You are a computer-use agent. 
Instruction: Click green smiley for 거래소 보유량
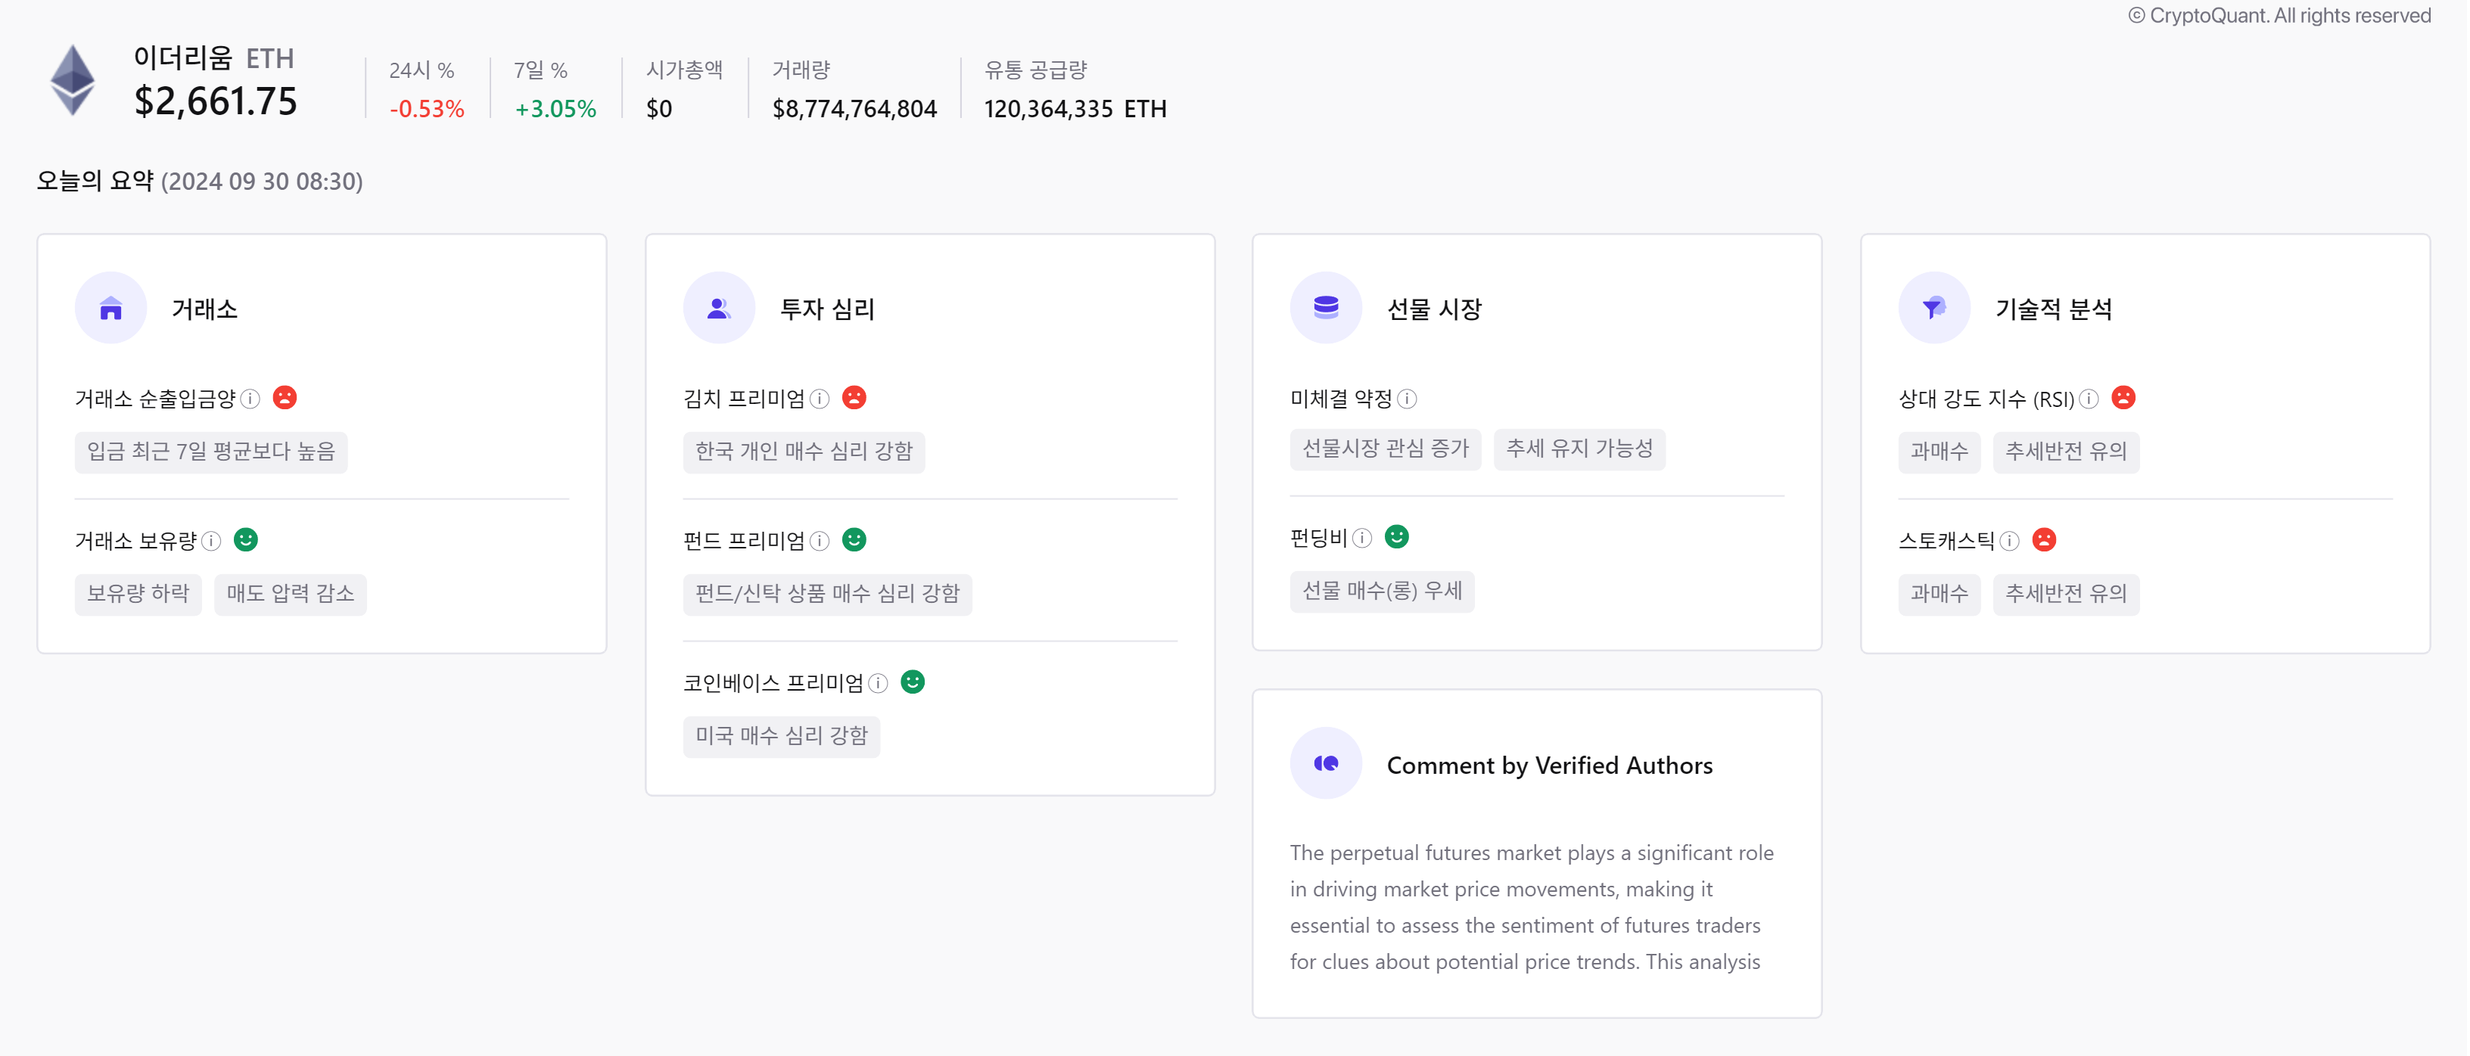245,539
